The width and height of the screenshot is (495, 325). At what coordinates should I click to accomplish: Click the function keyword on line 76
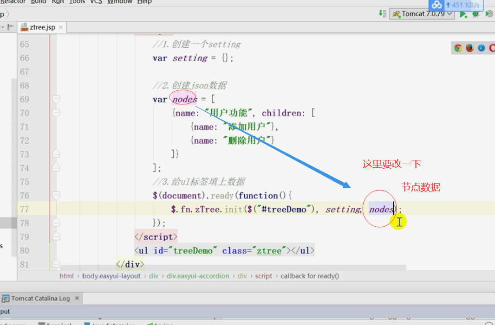point(258,196)
